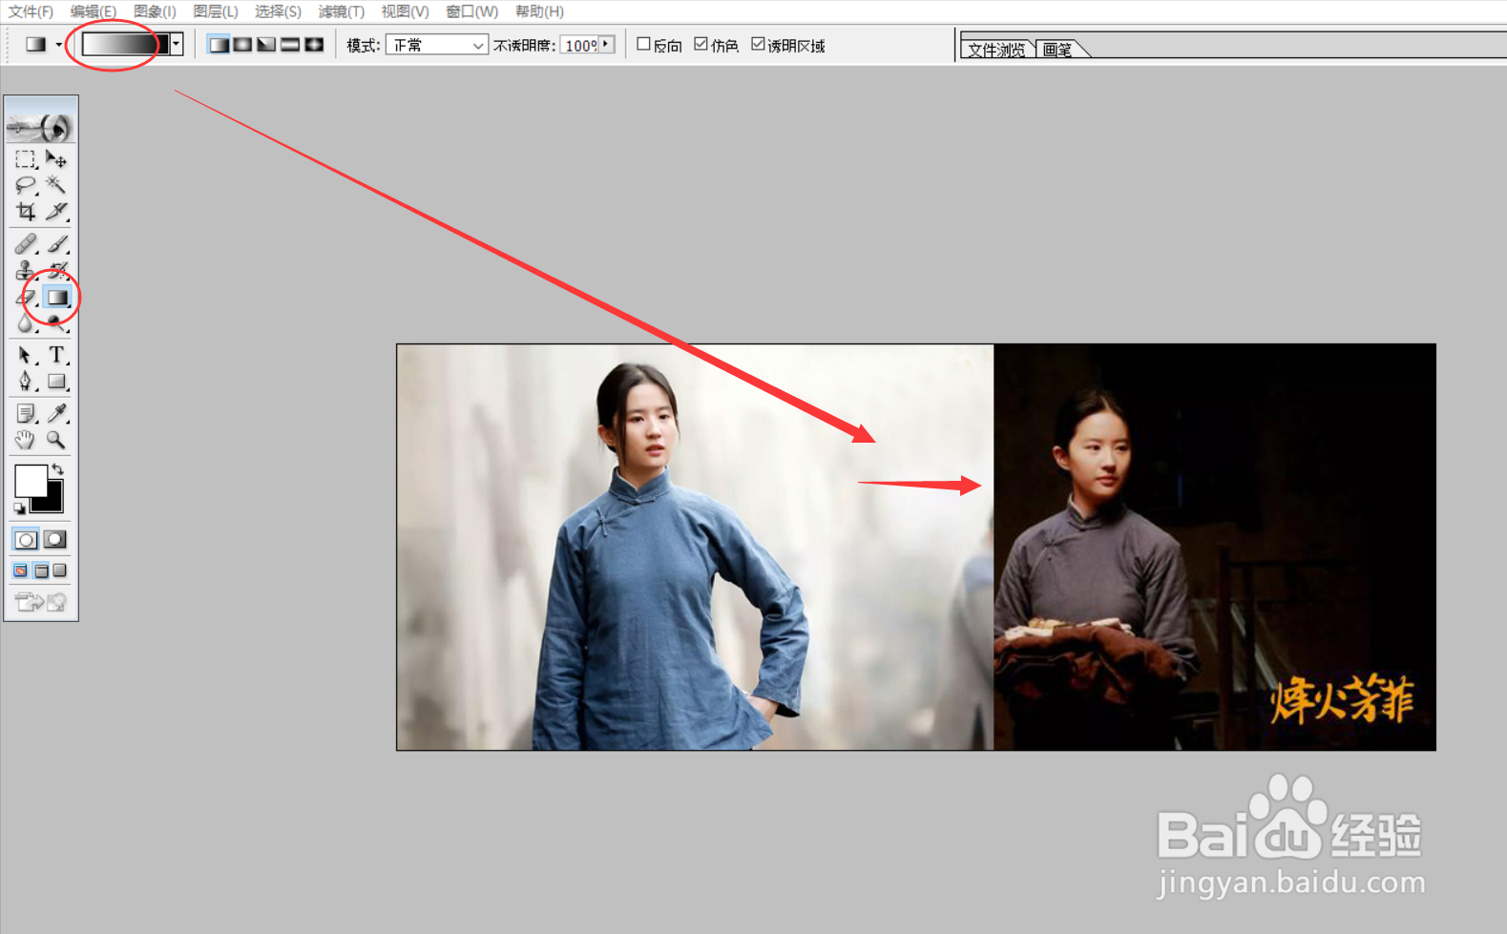Select the Zoom magnifier tool
The height and width of the screenshot is (934, 1507).
[x=56, y=440]
